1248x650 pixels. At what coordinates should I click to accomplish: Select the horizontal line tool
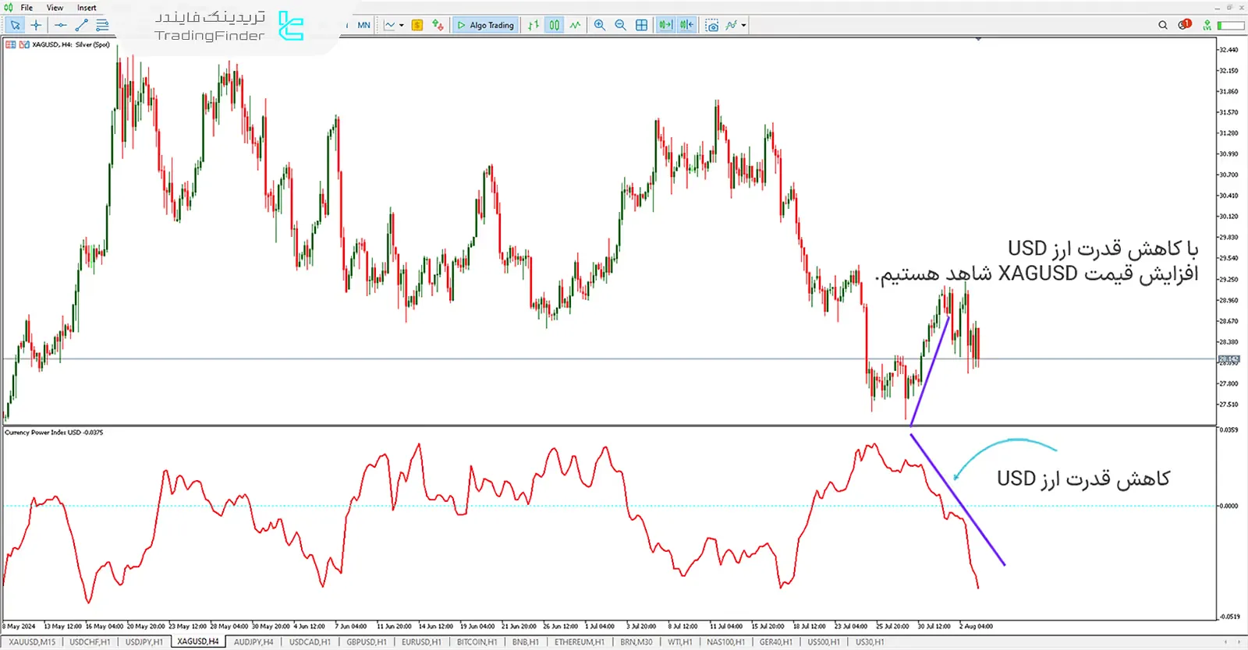(60, 25)
